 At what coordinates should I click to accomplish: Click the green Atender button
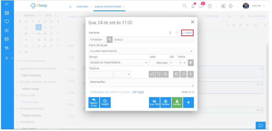[x=177, y=102]
